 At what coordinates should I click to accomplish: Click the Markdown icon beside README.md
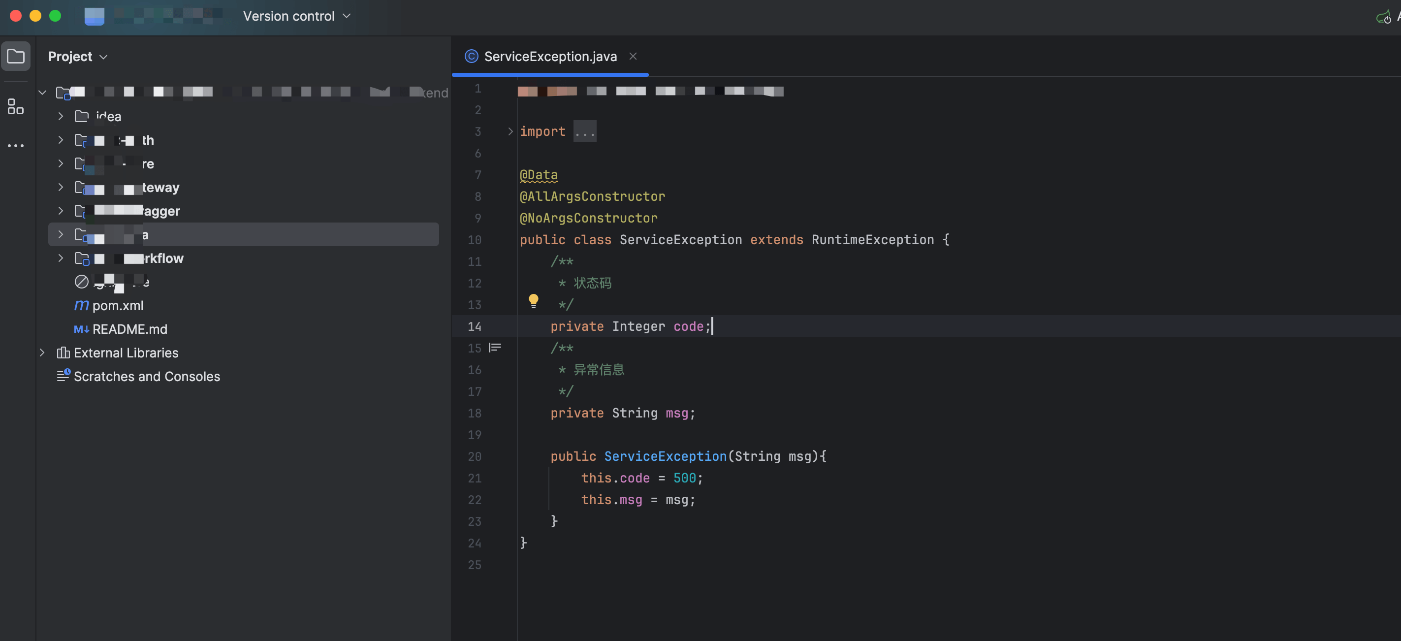82,329
